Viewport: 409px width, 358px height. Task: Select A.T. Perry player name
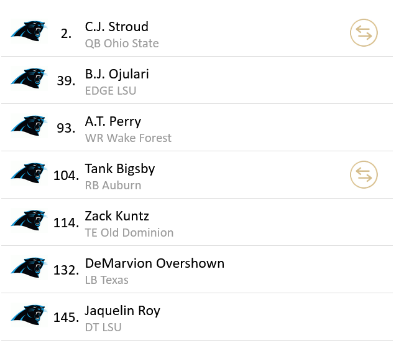(113, 121)
